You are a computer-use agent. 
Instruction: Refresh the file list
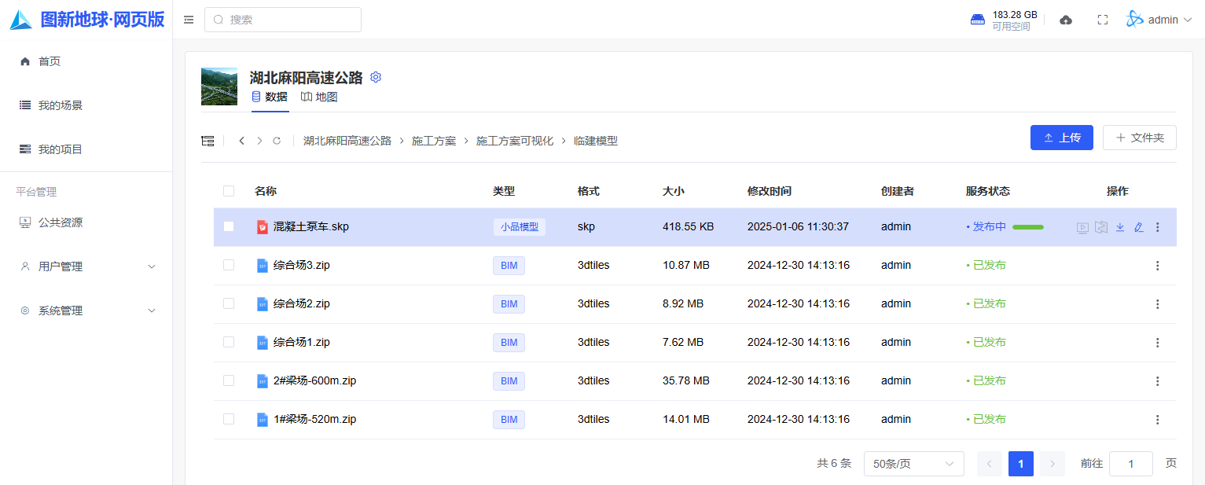[x=277, y=141]
